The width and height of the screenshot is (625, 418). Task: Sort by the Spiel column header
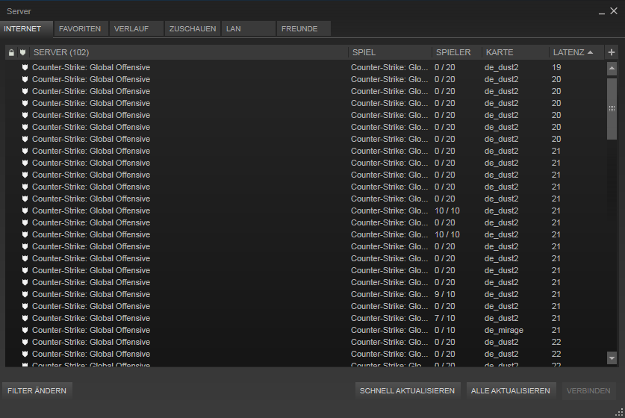[391, 52]
